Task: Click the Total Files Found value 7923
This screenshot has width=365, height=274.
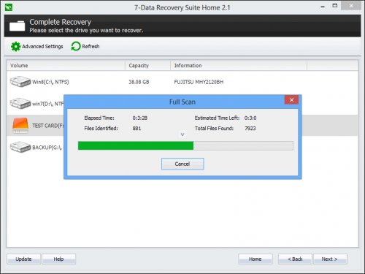Action: tap(250, 129)
